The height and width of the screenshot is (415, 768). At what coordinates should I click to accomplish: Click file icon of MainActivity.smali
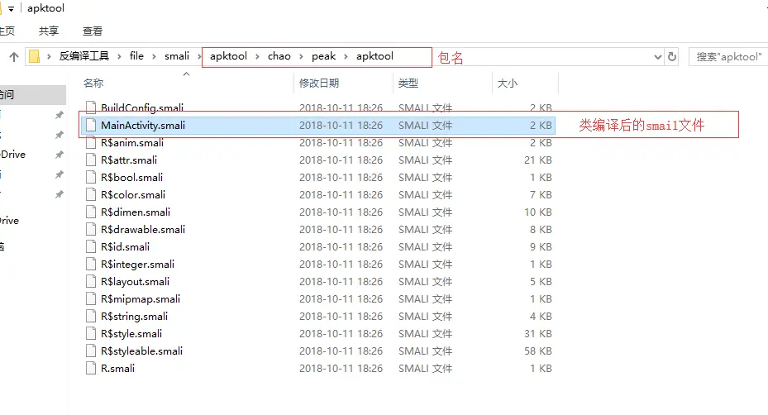tap(91, 126)
